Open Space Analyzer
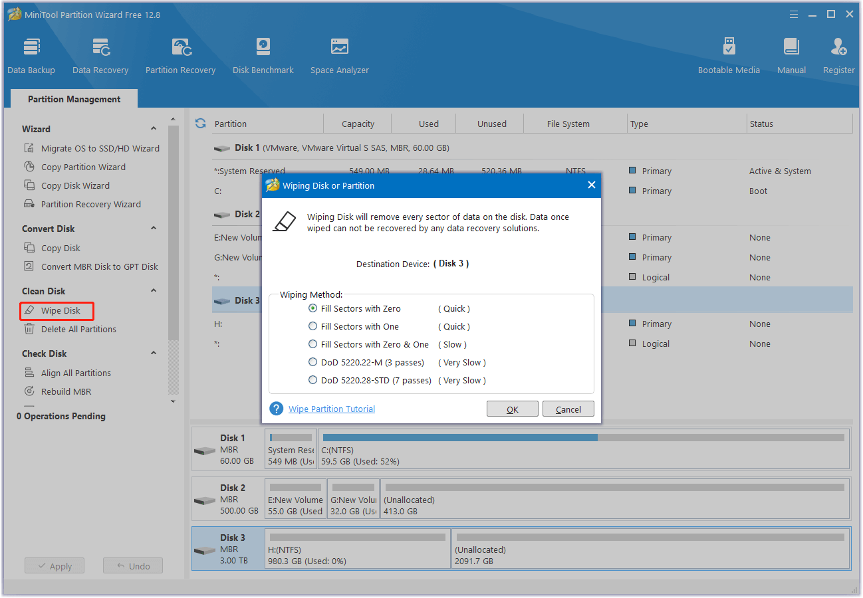Screen dimensions: 863x598 point(340,55)
